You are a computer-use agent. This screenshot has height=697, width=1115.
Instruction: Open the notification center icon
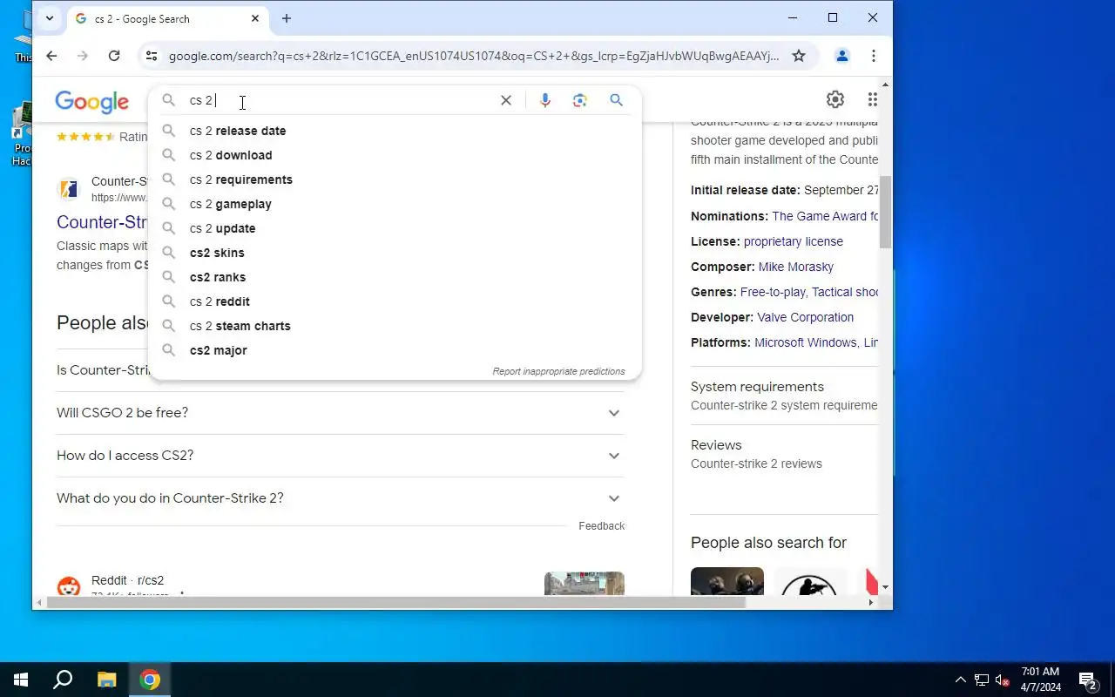[1087, 680]
